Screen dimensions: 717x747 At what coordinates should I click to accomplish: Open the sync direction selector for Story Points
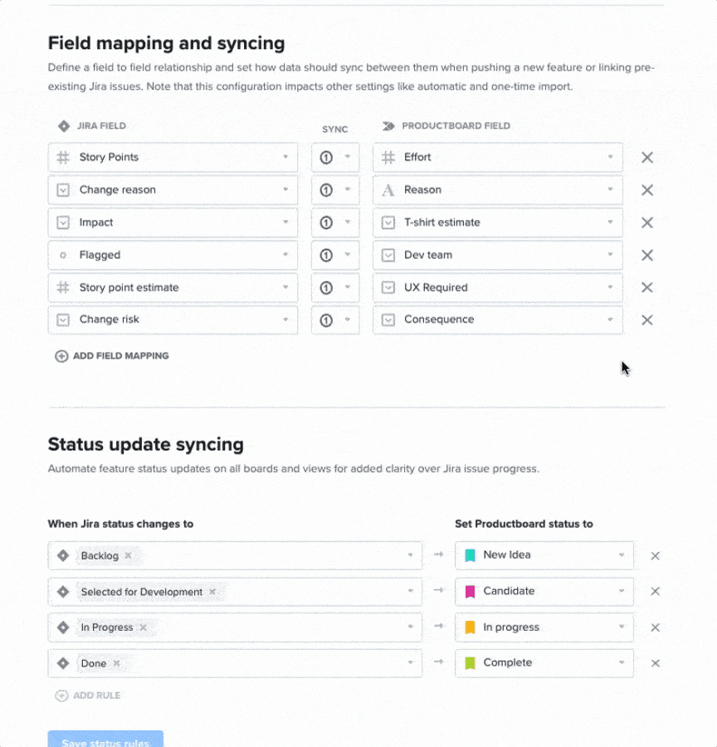click(335, 157)
